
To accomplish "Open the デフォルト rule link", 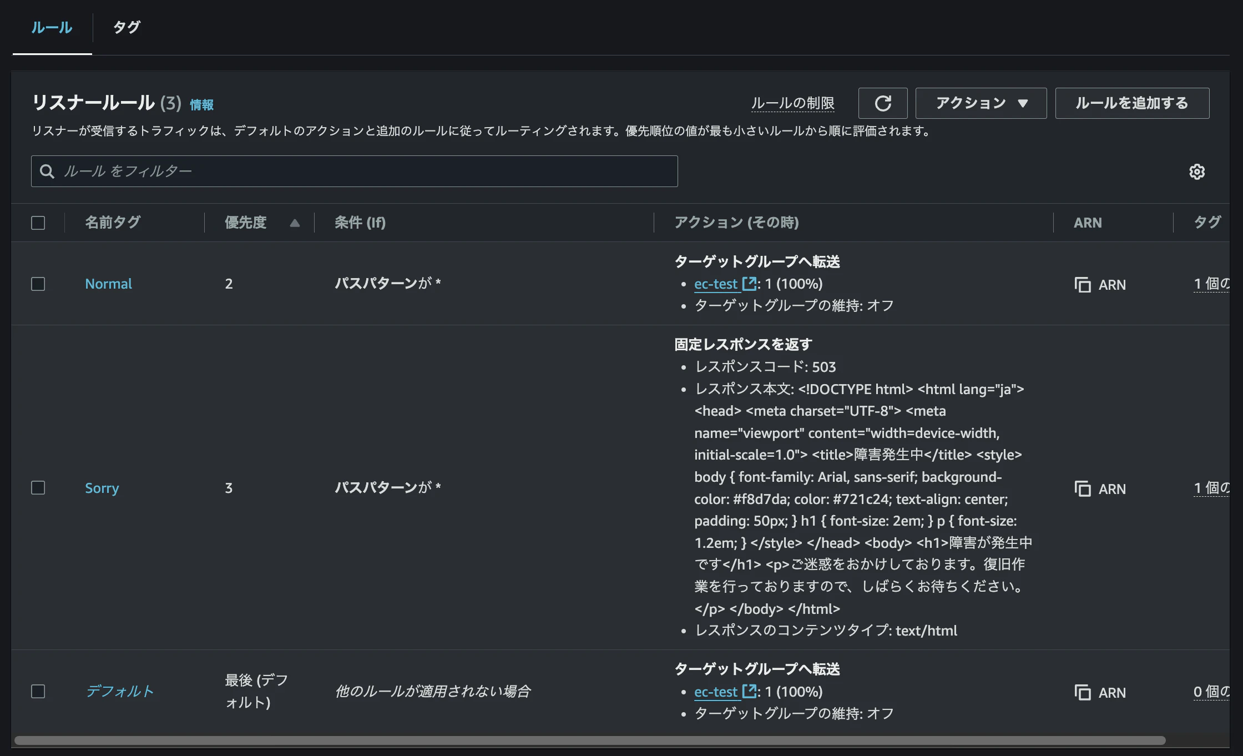I will coord(120,692).
